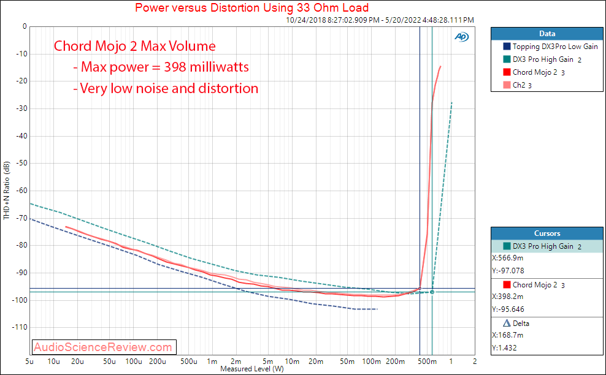
Task: Click the 'THD+N Ratio (dB)' y-axis label
Action: point(7,191)
